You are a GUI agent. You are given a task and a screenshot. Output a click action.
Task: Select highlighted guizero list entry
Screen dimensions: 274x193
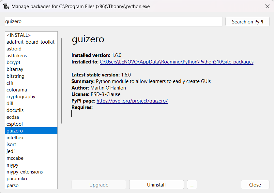31,131
